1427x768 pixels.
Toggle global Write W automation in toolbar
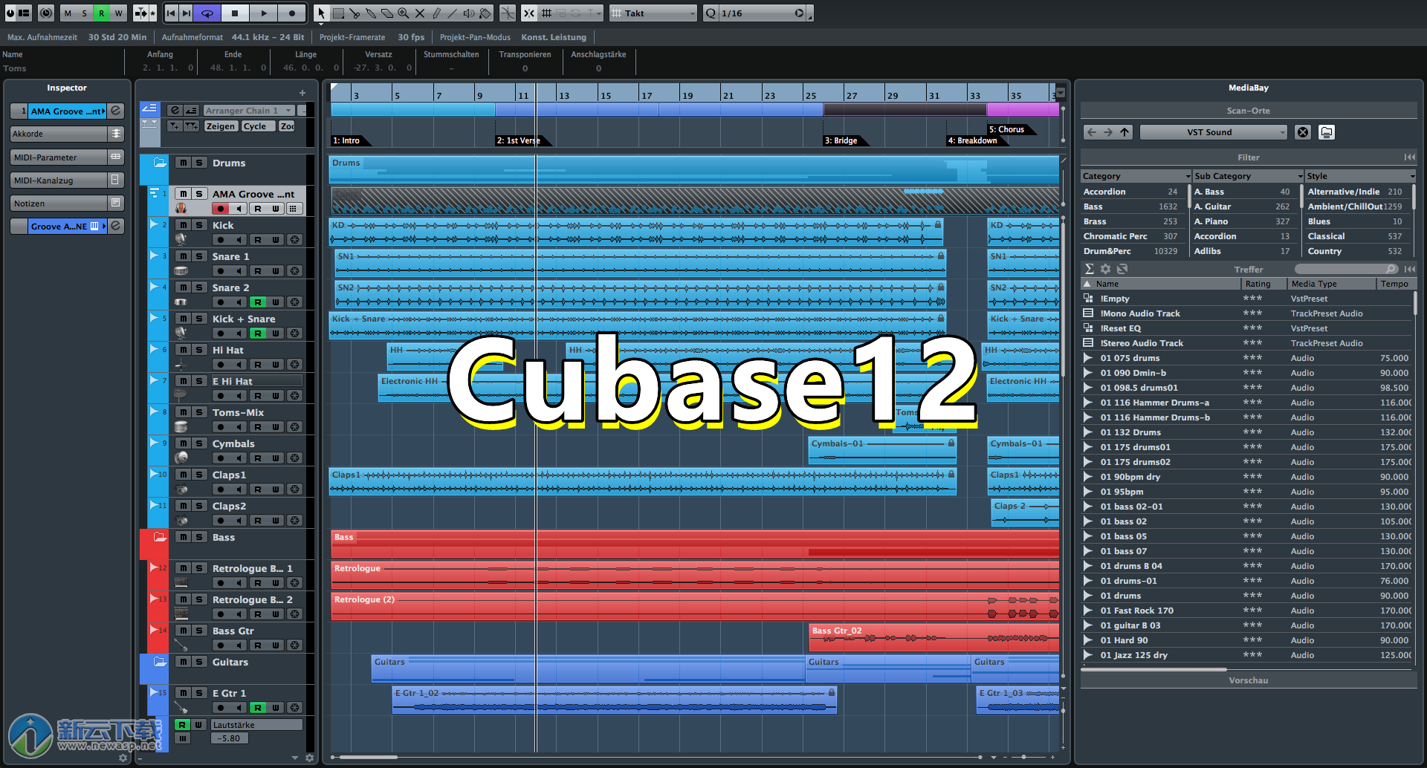click(118, 13)
